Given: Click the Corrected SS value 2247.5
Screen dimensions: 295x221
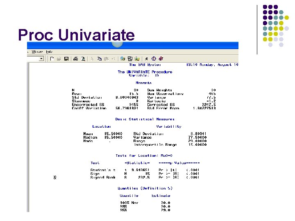Looking at the screenshot, I should click(x=209, y=104).
